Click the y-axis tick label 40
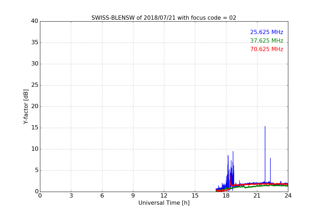320x213 pixels. point(35,21)
